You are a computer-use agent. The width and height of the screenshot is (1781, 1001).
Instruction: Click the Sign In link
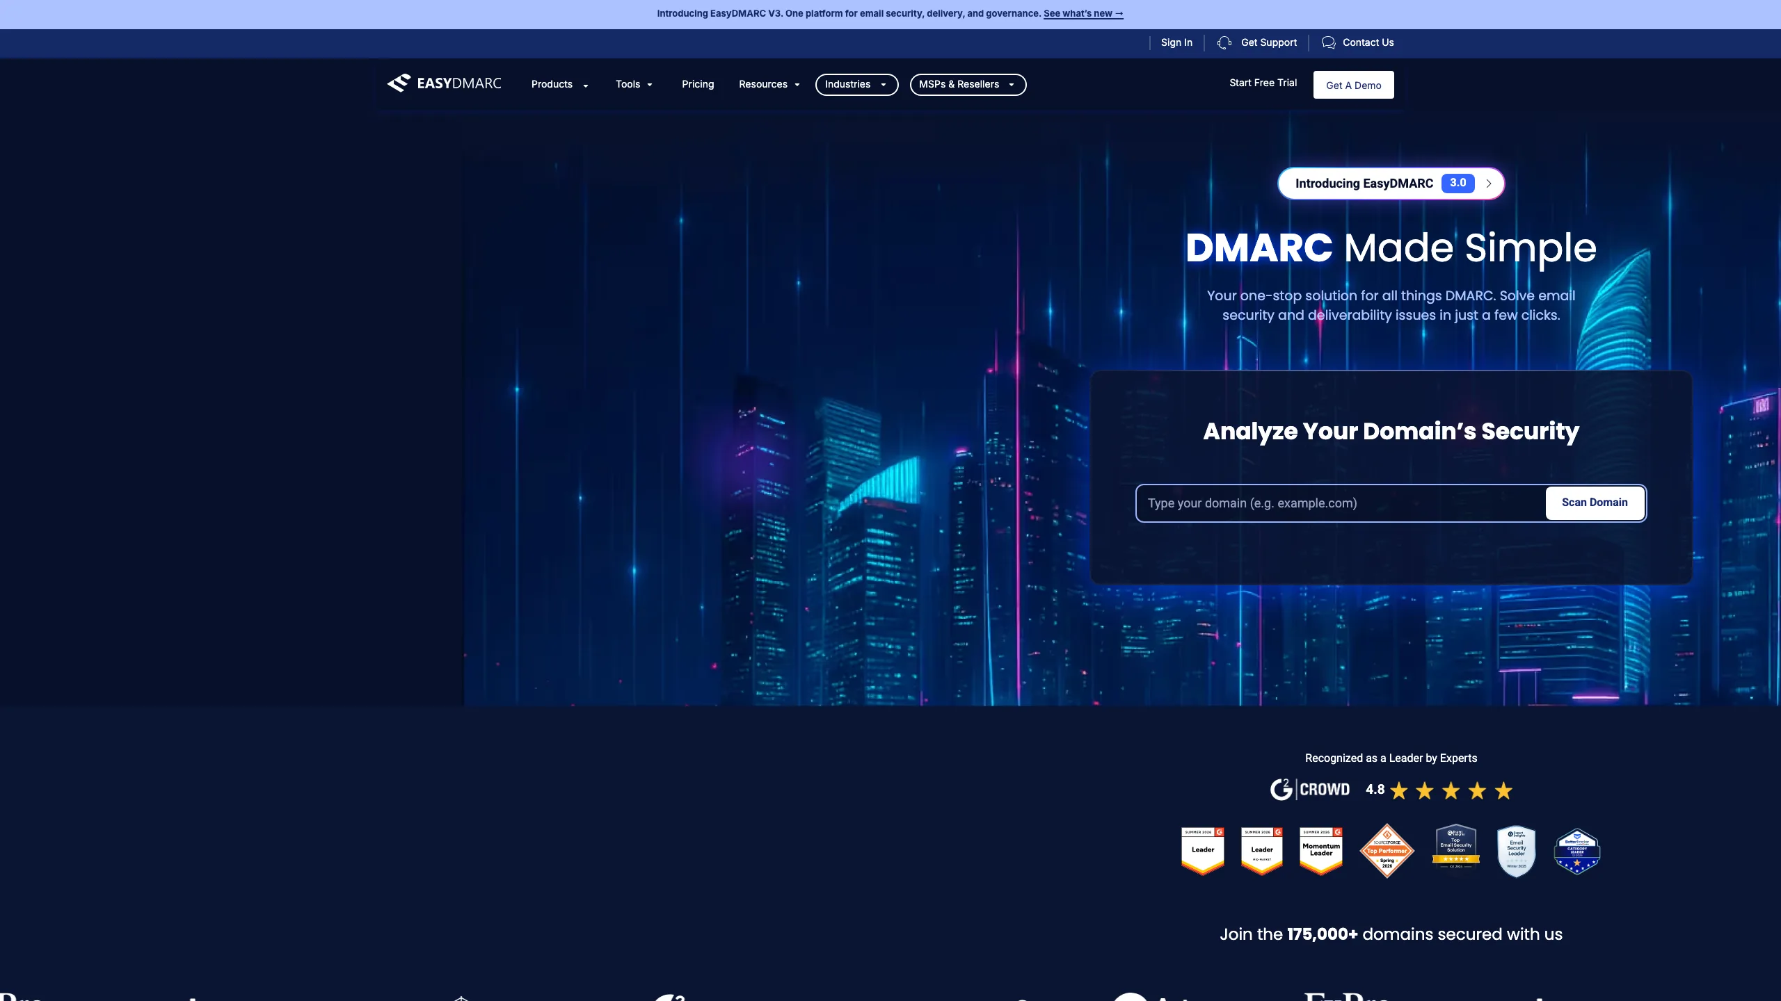point(1176,42)
